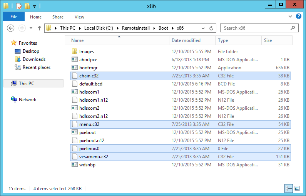Click the pxelinux.0 file name
The image size is (306, 196).
[x=89, y=149]
